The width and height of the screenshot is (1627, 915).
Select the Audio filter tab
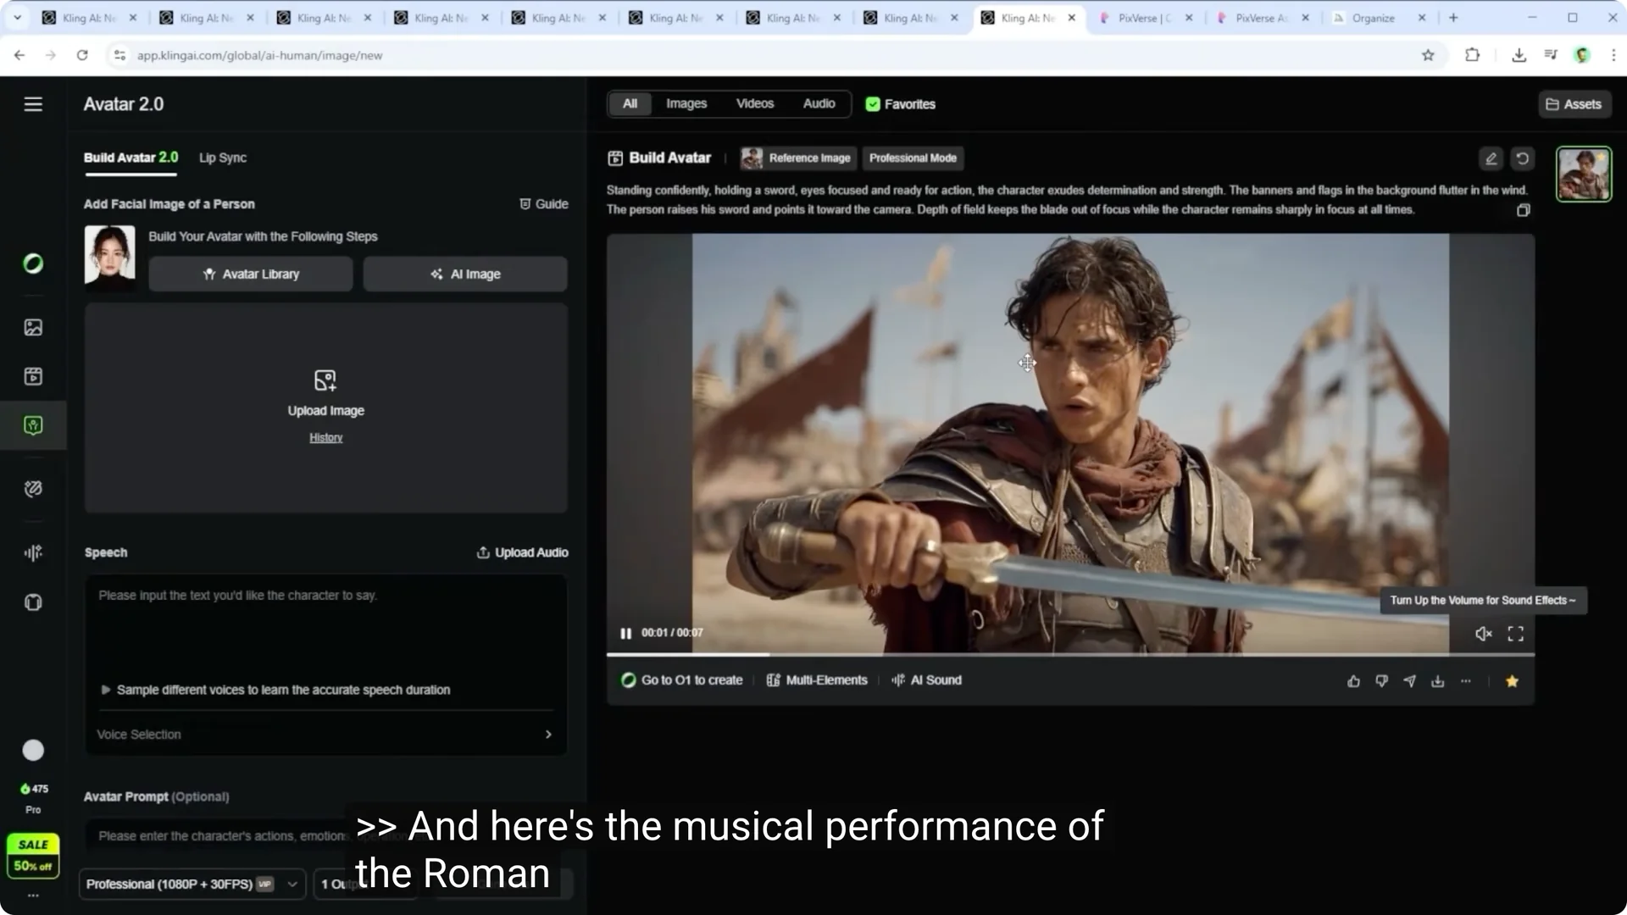point(819,103)
